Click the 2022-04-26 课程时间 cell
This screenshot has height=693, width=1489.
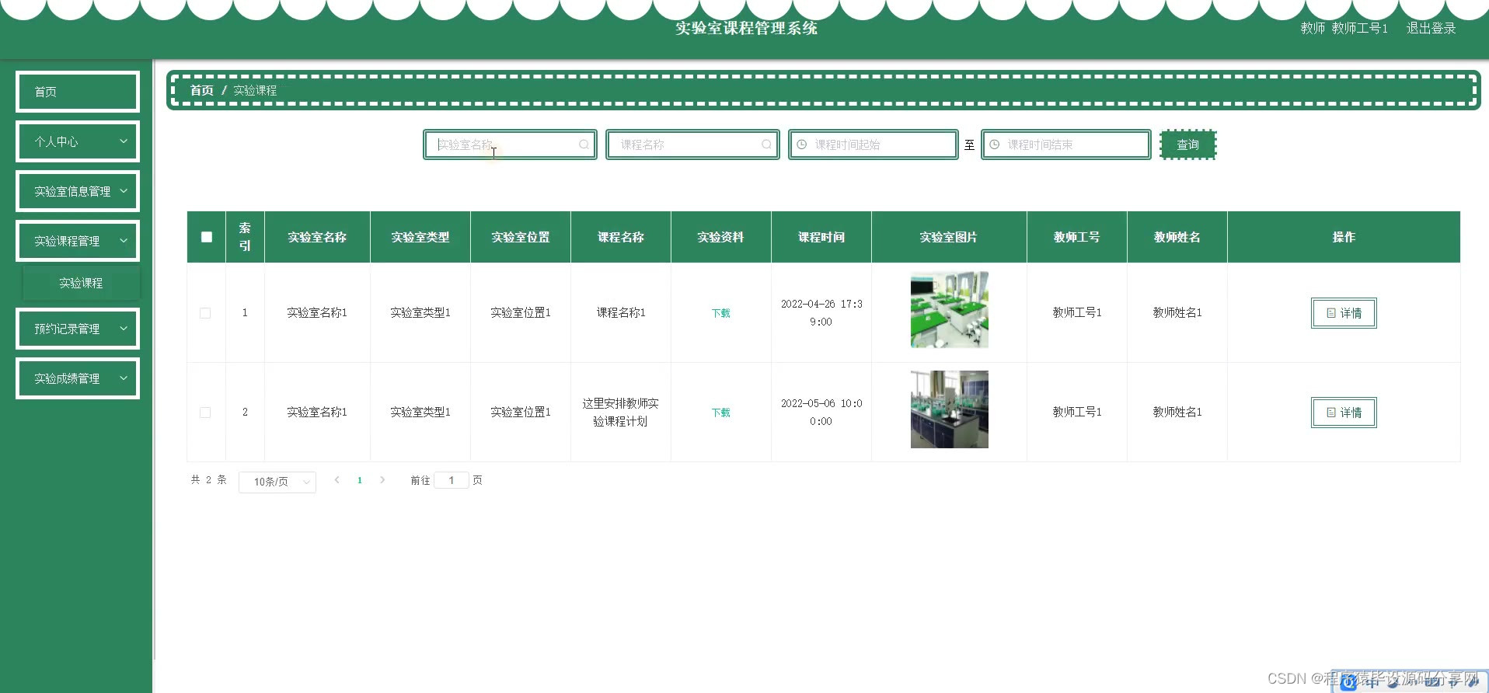[x=821, y=313]
